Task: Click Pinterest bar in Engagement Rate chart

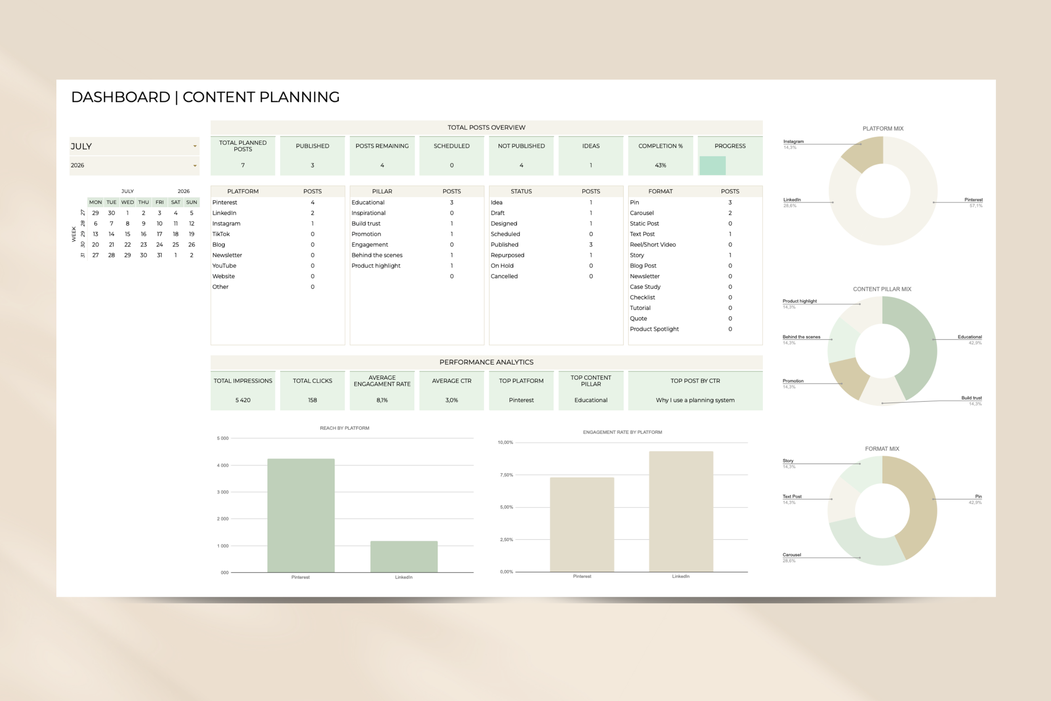Action: pyautogui.click(x=582, y=524)
